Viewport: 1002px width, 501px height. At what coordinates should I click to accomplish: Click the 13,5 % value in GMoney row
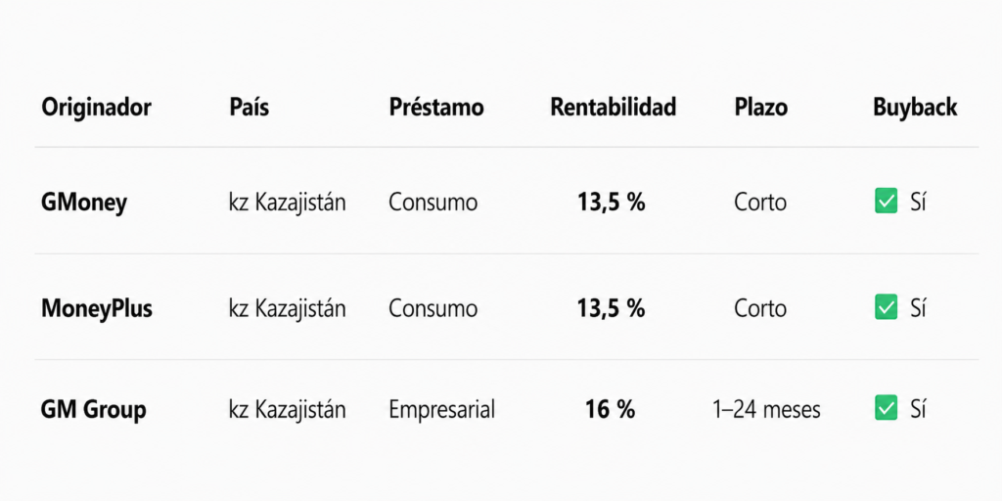click(612, 203)
